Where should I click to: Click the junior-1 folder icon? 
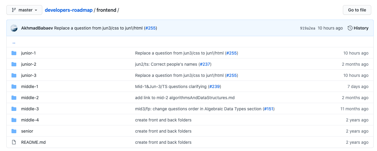coord(14,53)
